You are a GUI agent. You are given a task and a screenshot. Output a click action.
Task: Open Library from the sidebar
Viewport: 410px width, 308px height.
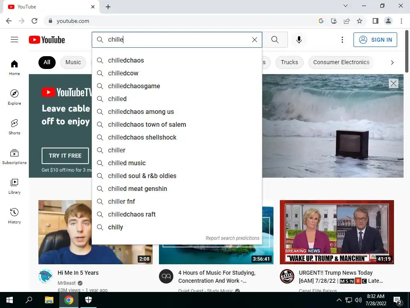tap(14, 186)
